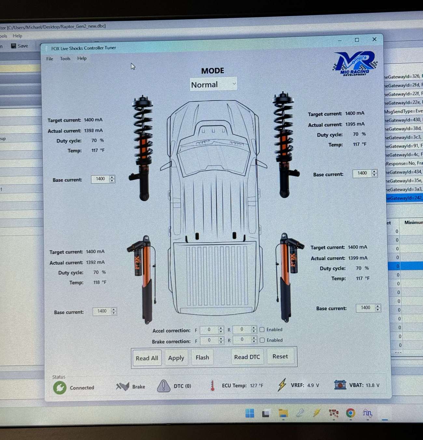Open the Tools menu in Tuner window
The height and width of the screenshot is (440, 423).
click(65, 59)
